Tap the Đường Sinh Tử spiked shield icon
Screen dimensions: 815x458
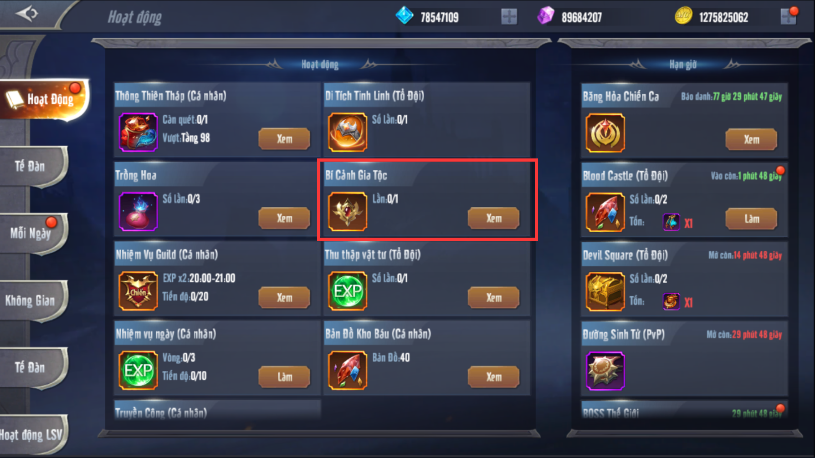click(605, 371)
